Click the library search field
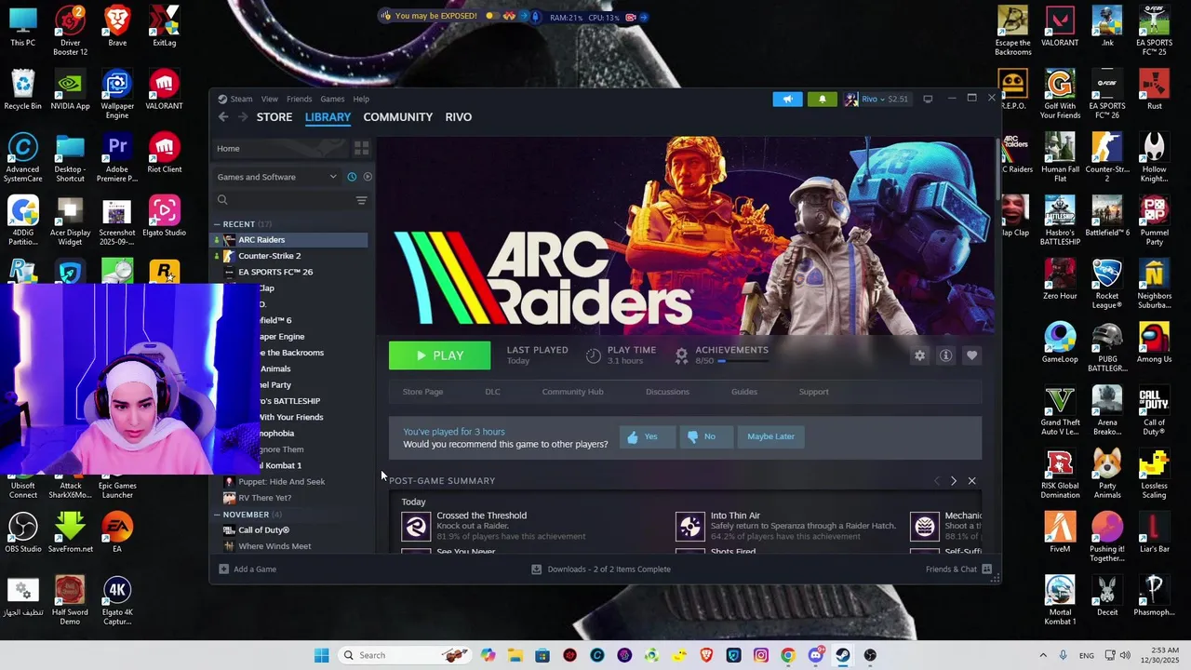This screenshot has width=1191, height=670. [x=283, y=200]
